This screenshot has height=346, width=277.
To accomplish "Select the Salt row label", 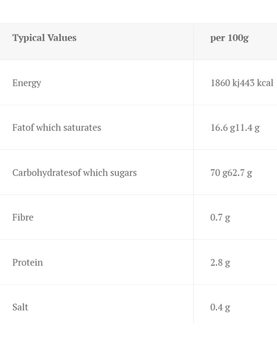I will tap(20, 307).
